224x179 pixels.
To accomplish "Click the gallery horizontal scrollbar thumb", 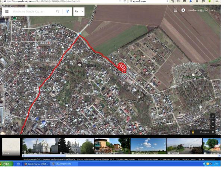I will point(45,156).
